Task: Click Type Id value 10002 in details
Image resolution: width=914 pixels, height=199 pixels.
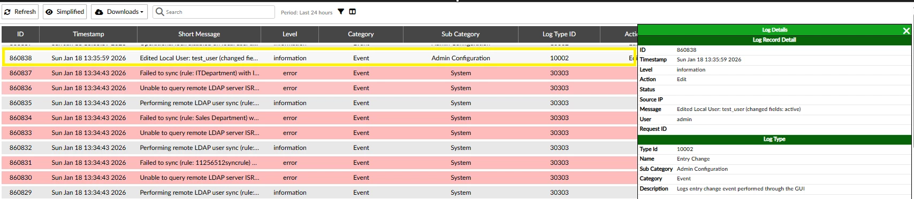Action: coord(684,149)
